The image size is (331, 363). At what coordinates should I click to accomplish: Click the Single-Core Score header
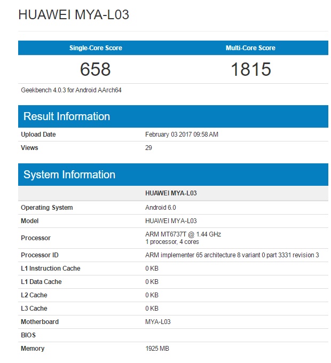click(96, 48)
